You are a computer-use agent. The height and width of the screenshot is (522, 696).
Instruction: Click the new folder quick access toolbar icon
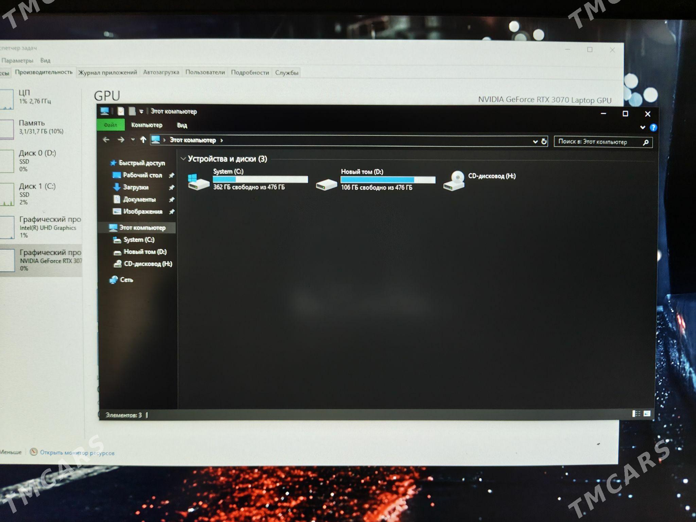click(x=132, y=111)
